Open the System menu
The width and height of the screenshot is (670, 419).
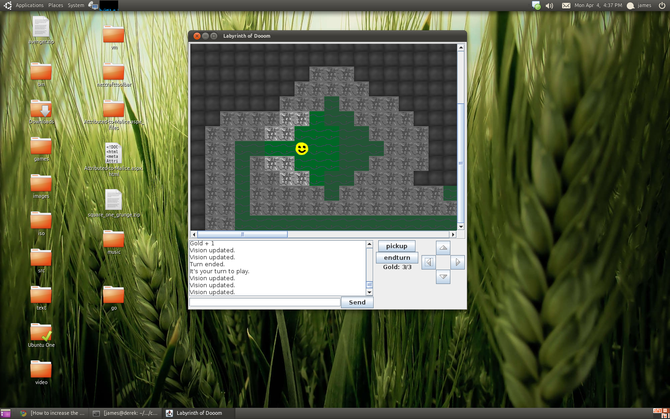point(76,6)
